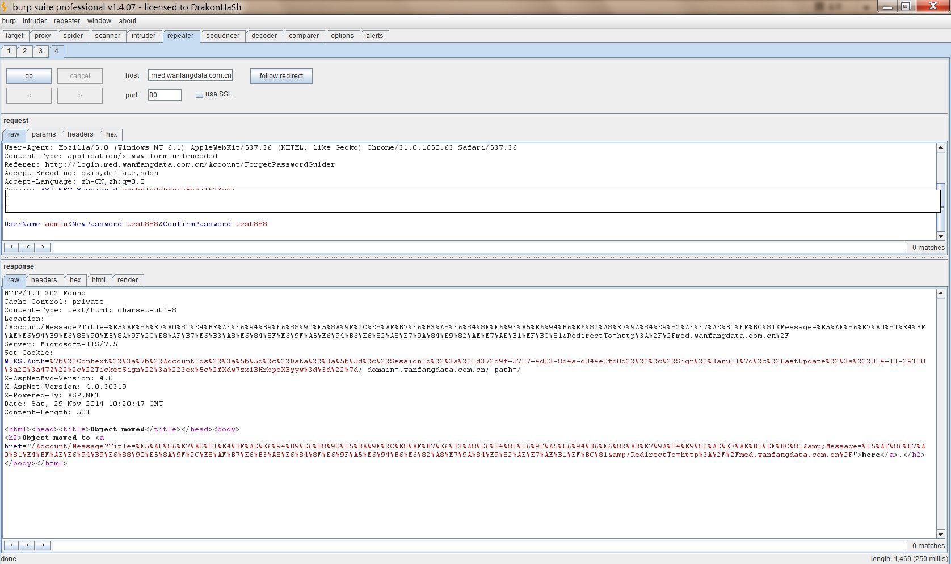Screen dimensions: 951x564
Task: Switch to the decoder tab
Action: tap(264, 36)
